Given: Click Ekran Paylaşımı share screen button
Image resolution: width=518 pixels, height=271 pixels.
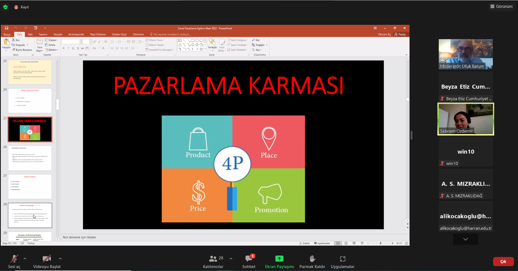Looking at the screenshot, I should tap(279, 262).
